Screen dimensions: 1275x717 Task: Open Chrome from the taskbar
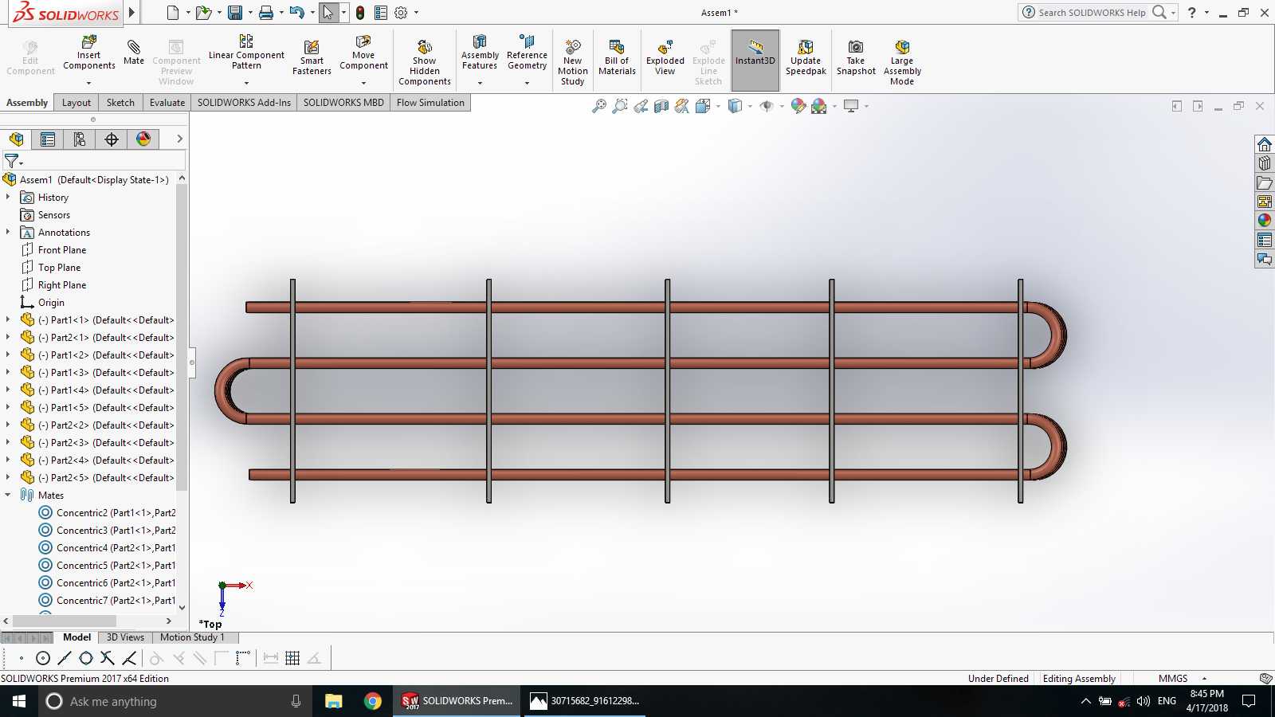(x=372, y=701)
